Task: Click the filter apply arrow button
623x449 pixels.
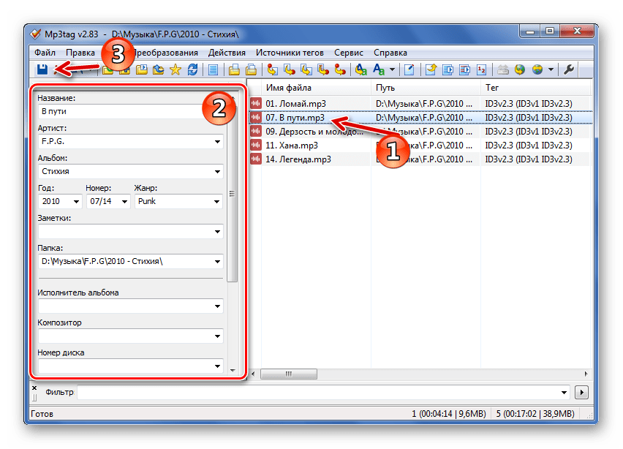Action: coord(583,392)
